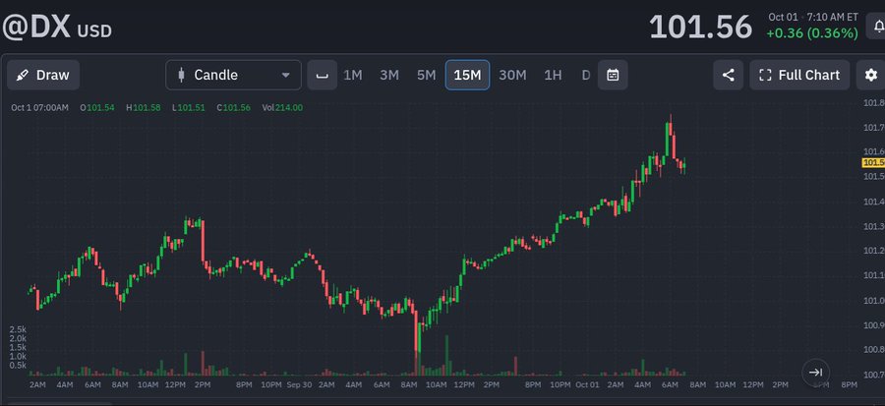
Task: Click the C101.56 close value
Action: [233, 108]
